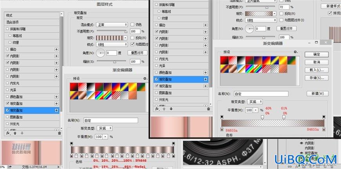Click the move-effect-down arrow in the right inset dialog

coord(171,109)
